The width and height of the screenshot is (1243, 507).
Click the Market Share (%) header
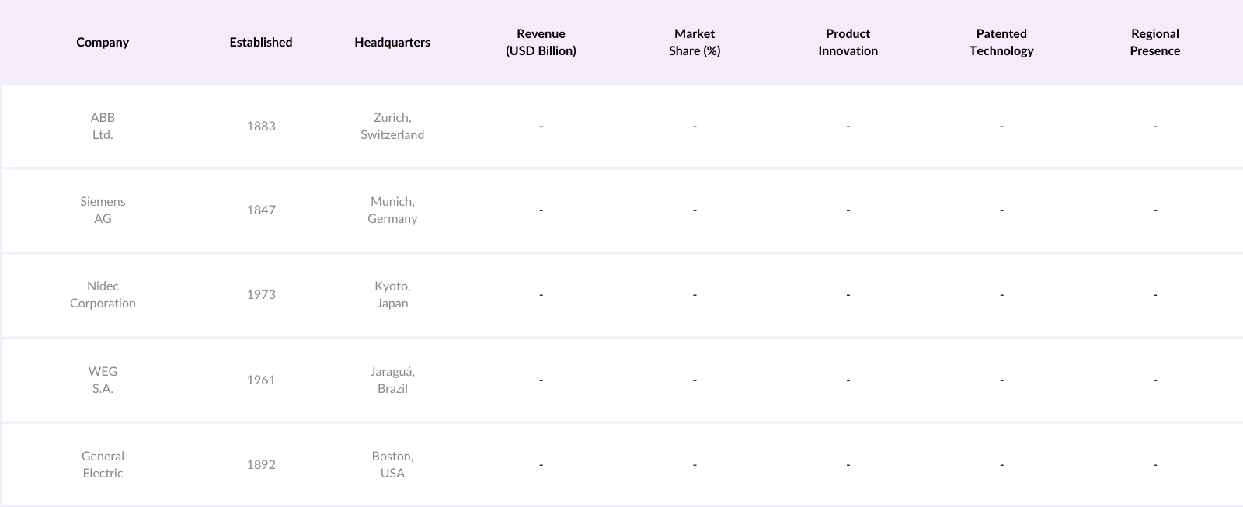(x=695, y=42)
